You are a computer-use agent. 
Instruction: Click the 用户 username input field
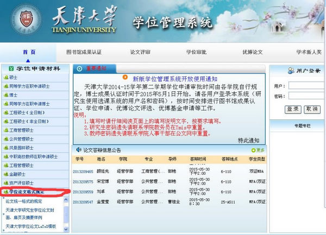307,86
